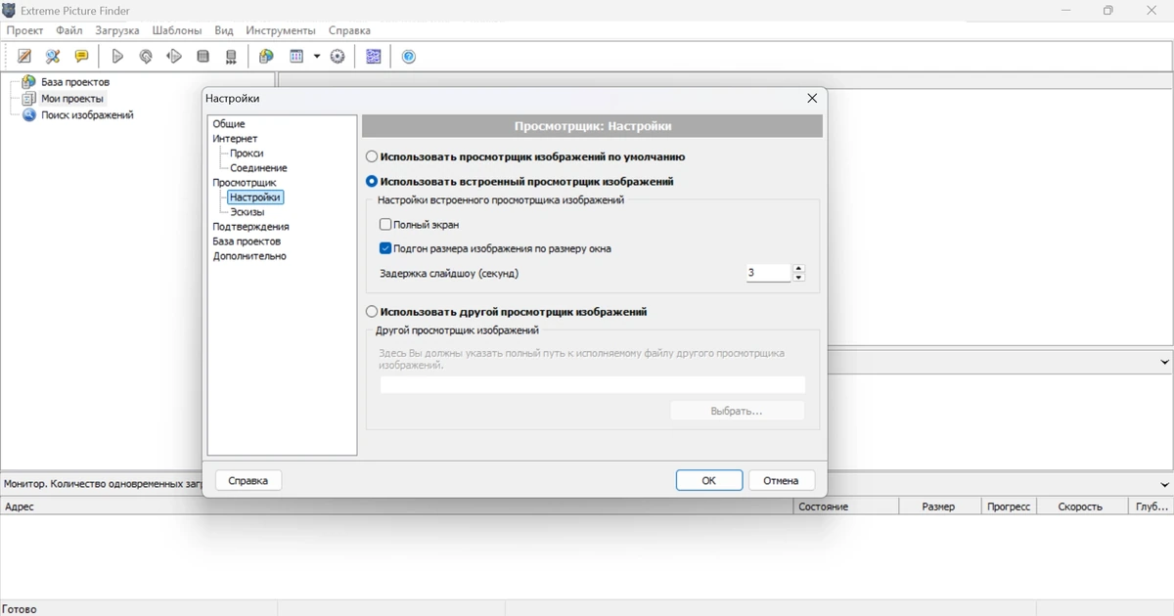
Task: Open the view mode dropdown arrow in toolbar
Action: coord(317,57)
